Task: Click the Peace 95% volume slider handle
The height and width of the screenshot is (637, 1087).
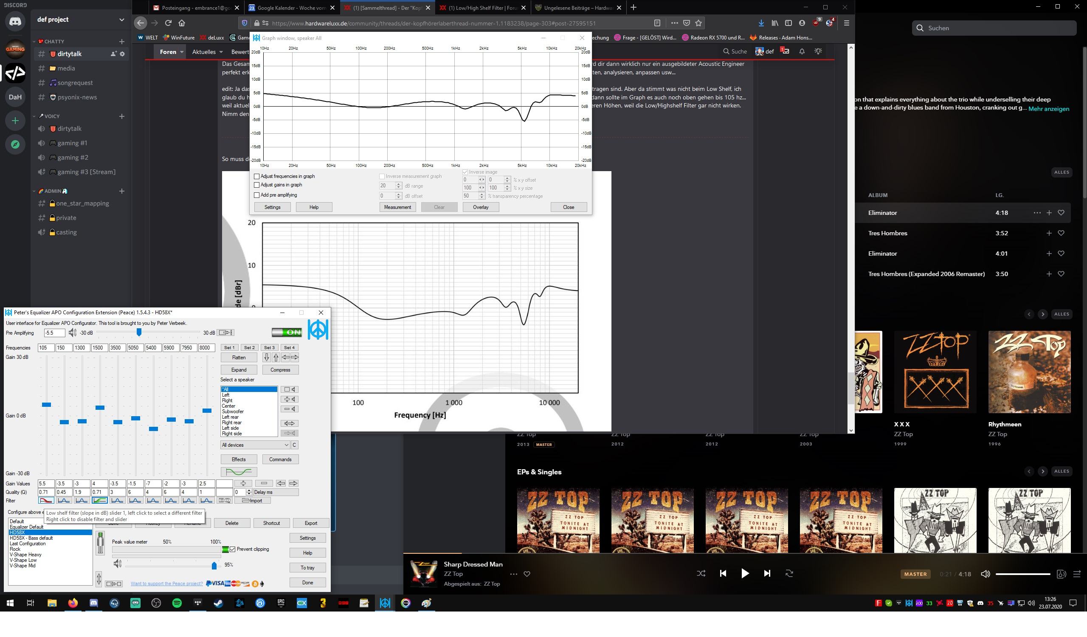Action: click(214, 565)
